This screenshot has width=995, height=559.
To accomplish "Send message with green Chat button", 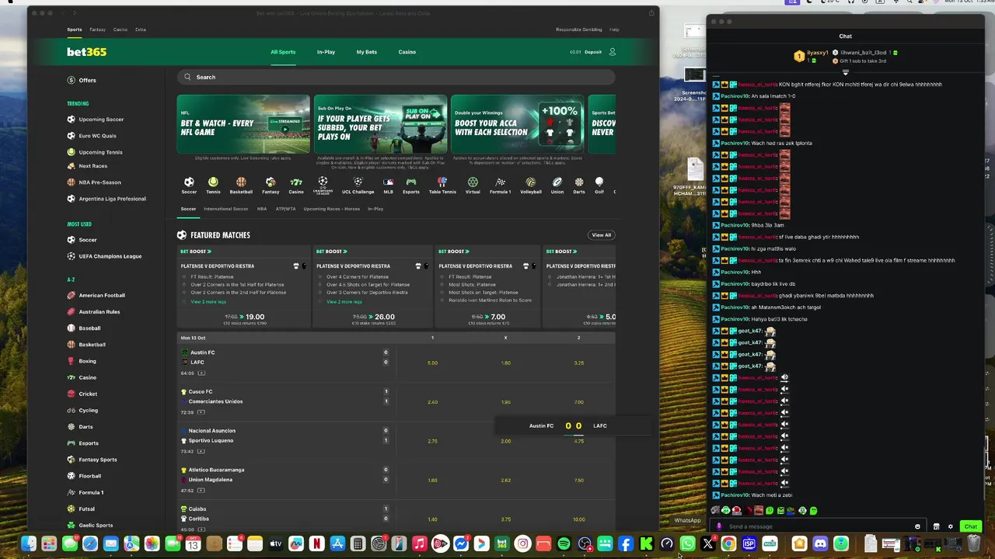I will [x=970, y=526].
